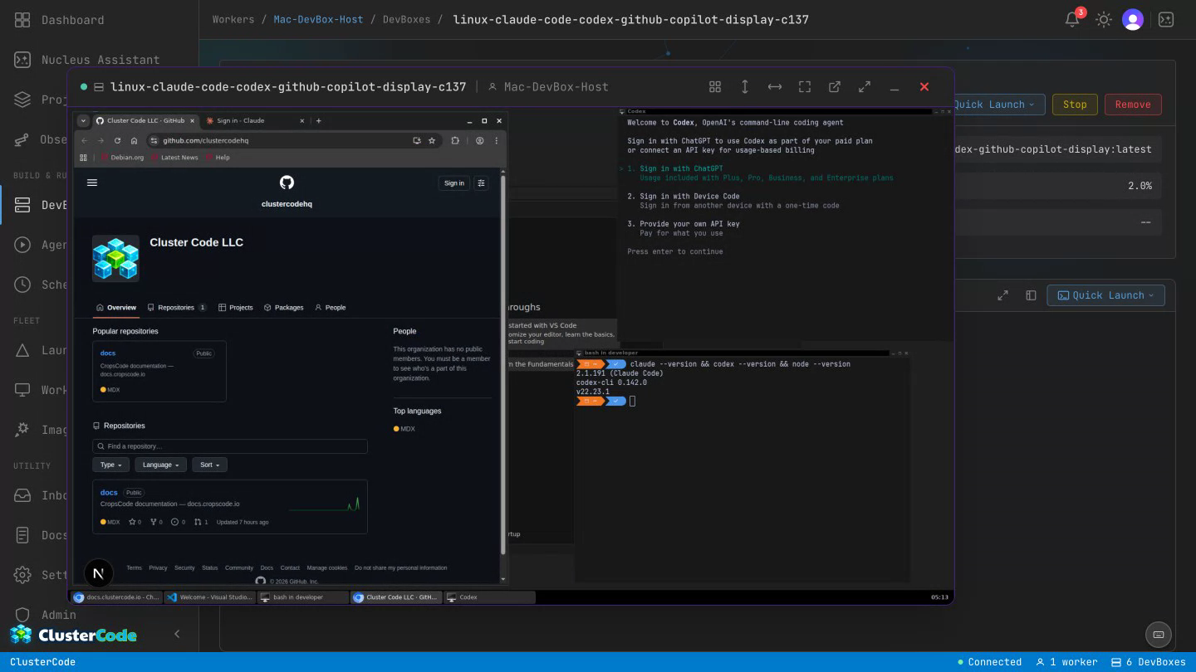Open the Type filter dropdown
Viewport: 1196px width, 672px height.
[111, 465]
